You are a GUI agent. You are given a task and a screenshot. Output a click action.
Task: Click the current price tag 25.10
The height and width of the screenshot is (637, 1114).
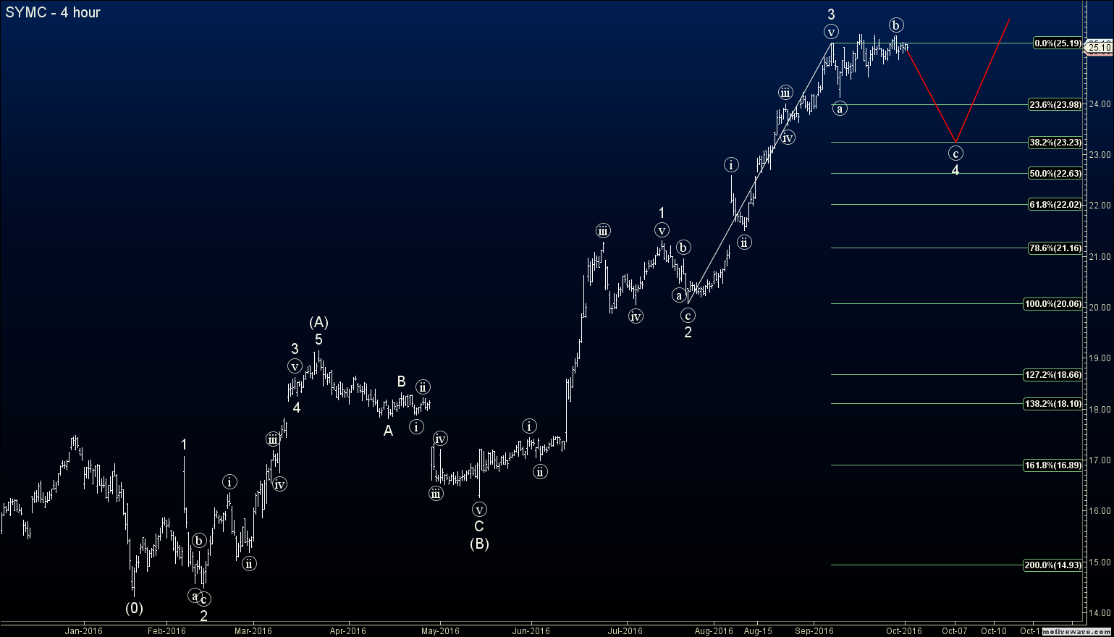1100,47
